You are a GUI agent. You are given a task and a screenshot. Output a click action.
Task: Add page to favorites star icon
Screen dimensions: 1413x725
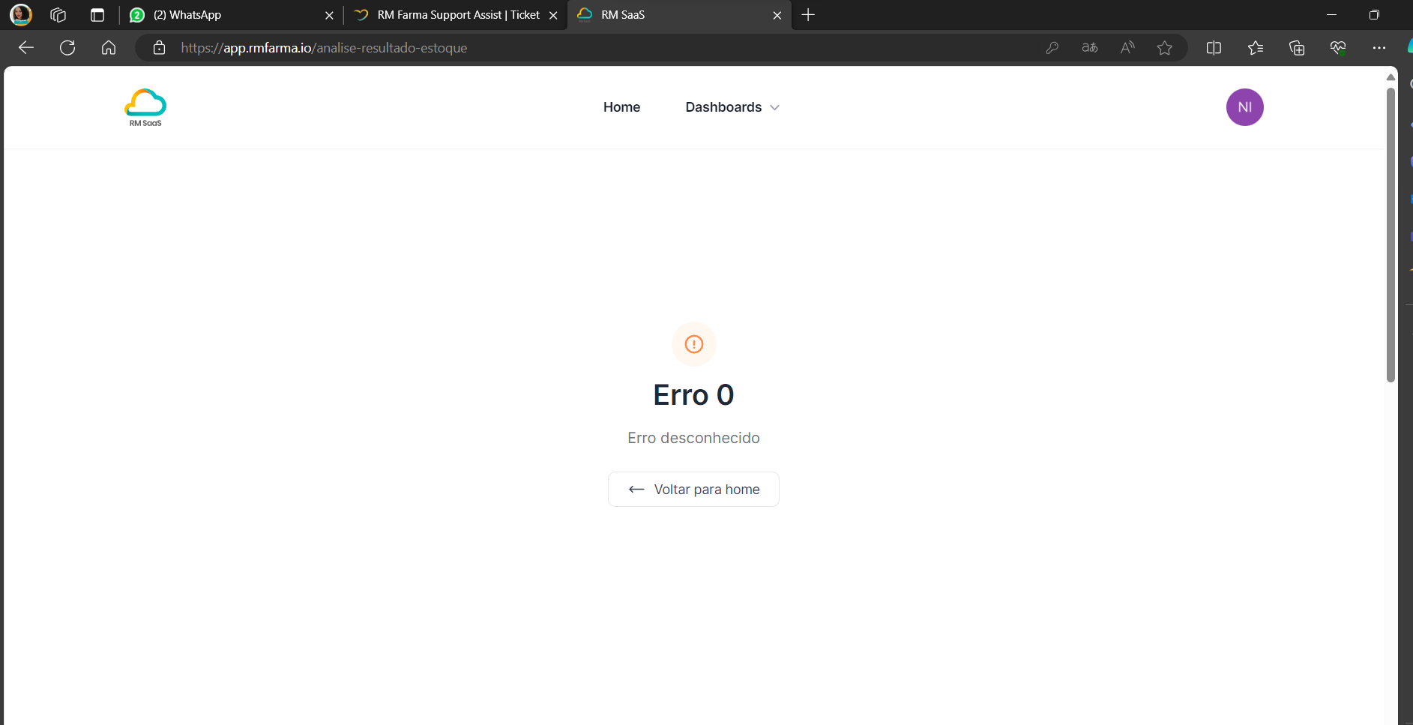click(x=1164, y=48)
